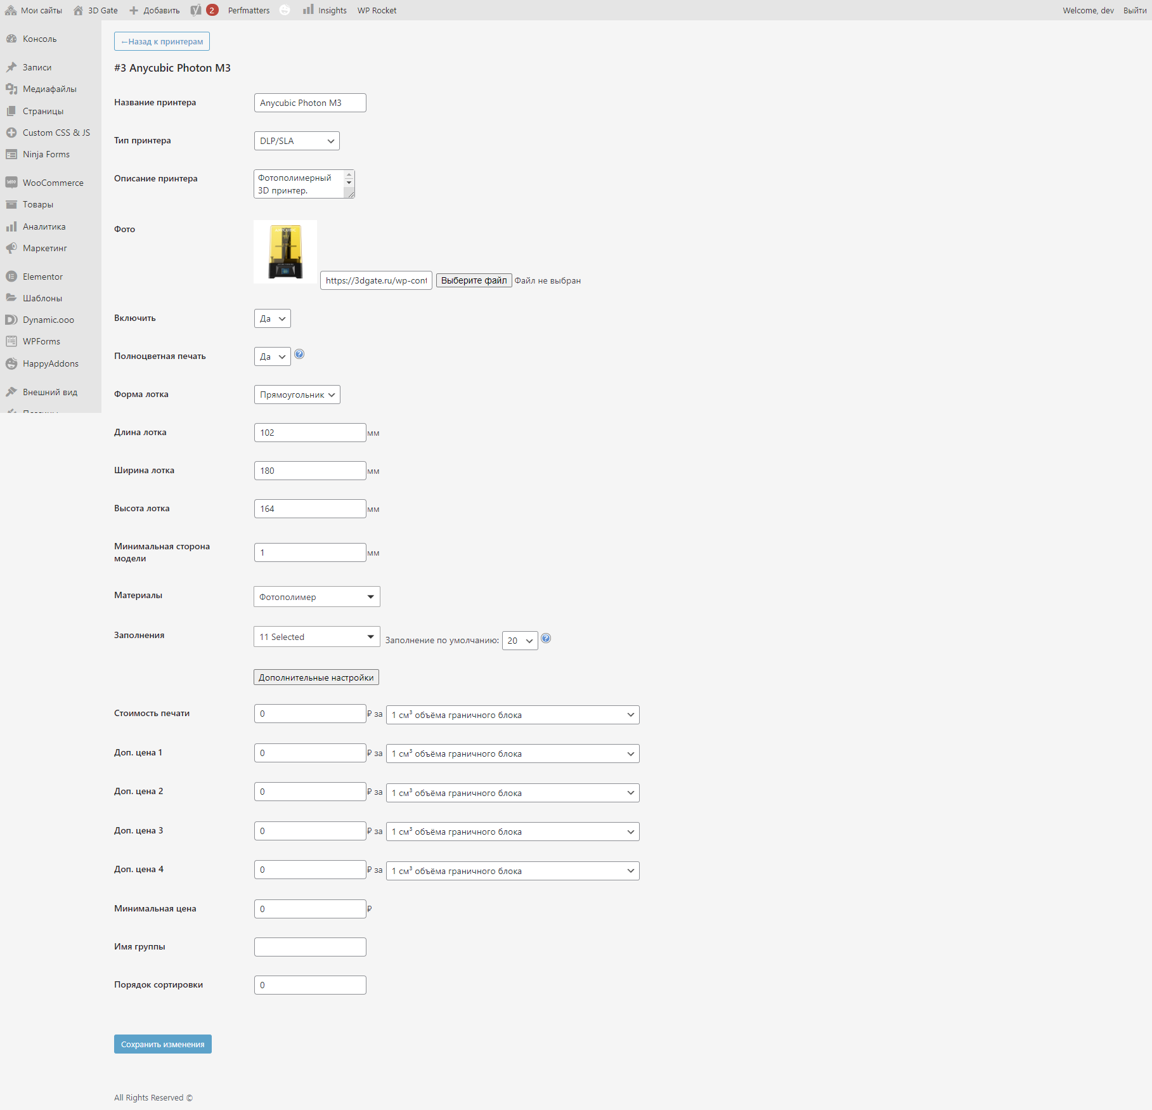Open the Форма лотка dropdown

point(297,395)
